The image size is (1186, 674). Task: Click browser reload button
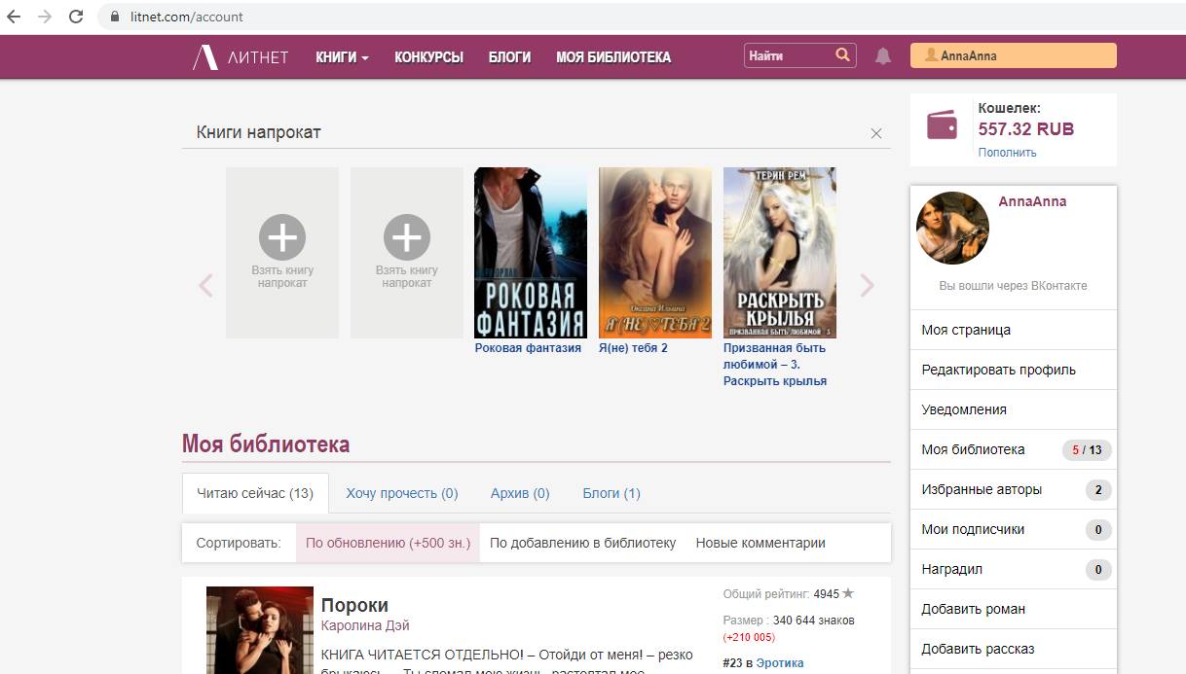(x=76, y=17)
